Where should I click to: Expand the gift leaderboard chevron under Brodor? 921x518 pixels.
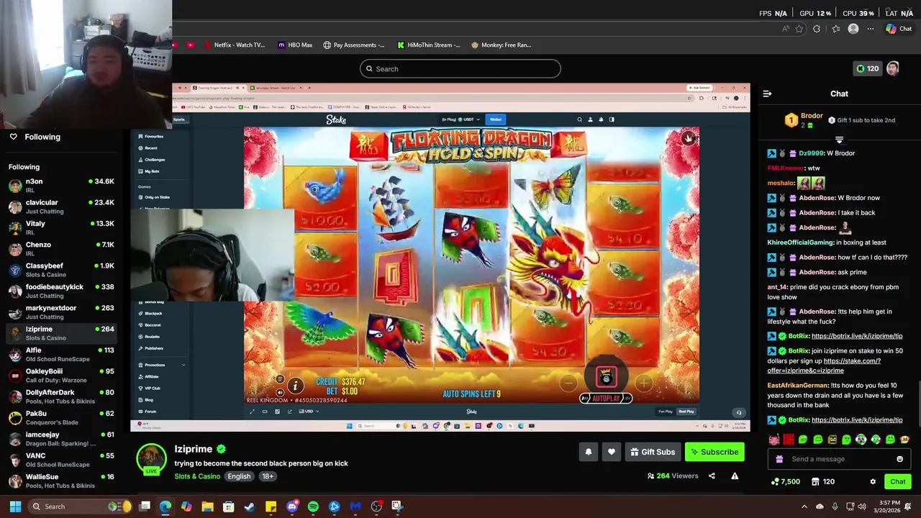pyautogui.click(x=839, y=140)
